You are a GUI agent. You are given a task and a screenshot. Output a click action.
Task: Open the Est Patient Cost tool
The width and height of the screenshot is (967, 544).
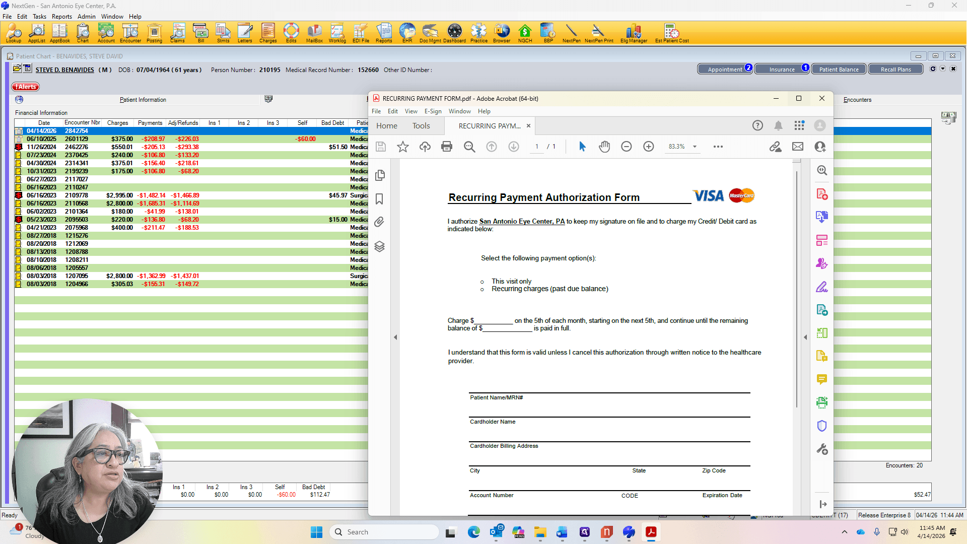click(672, 33)
